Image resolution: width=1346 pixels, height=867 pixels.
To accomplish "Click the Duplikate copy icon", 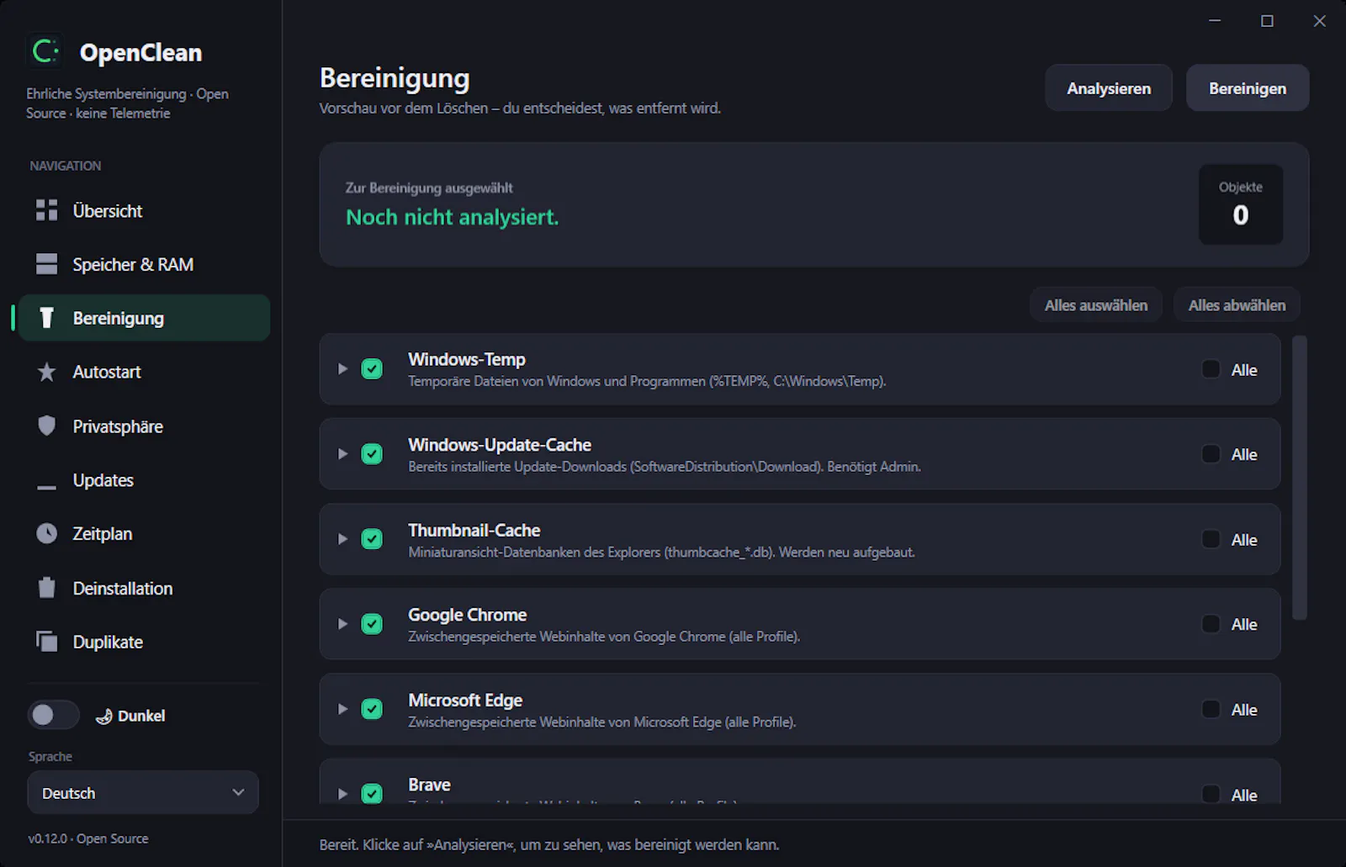I will point(46,642).
